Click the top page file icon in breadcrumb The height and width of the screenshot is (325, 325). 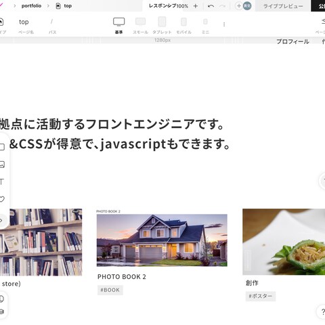coord(58,6)
